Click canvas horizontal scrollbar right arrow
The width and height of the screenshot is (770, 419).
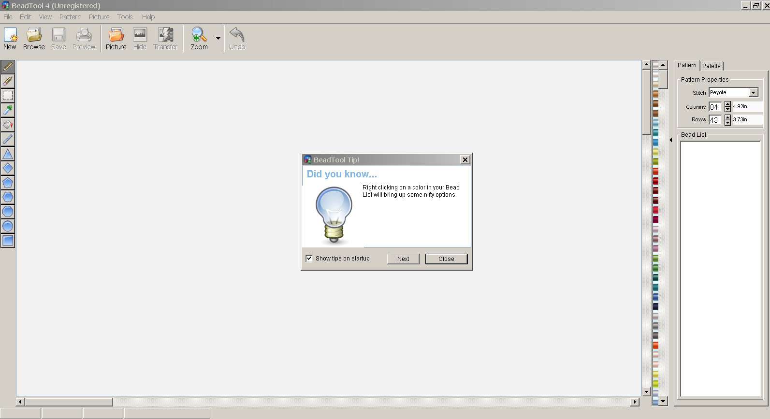click(635, 402)
